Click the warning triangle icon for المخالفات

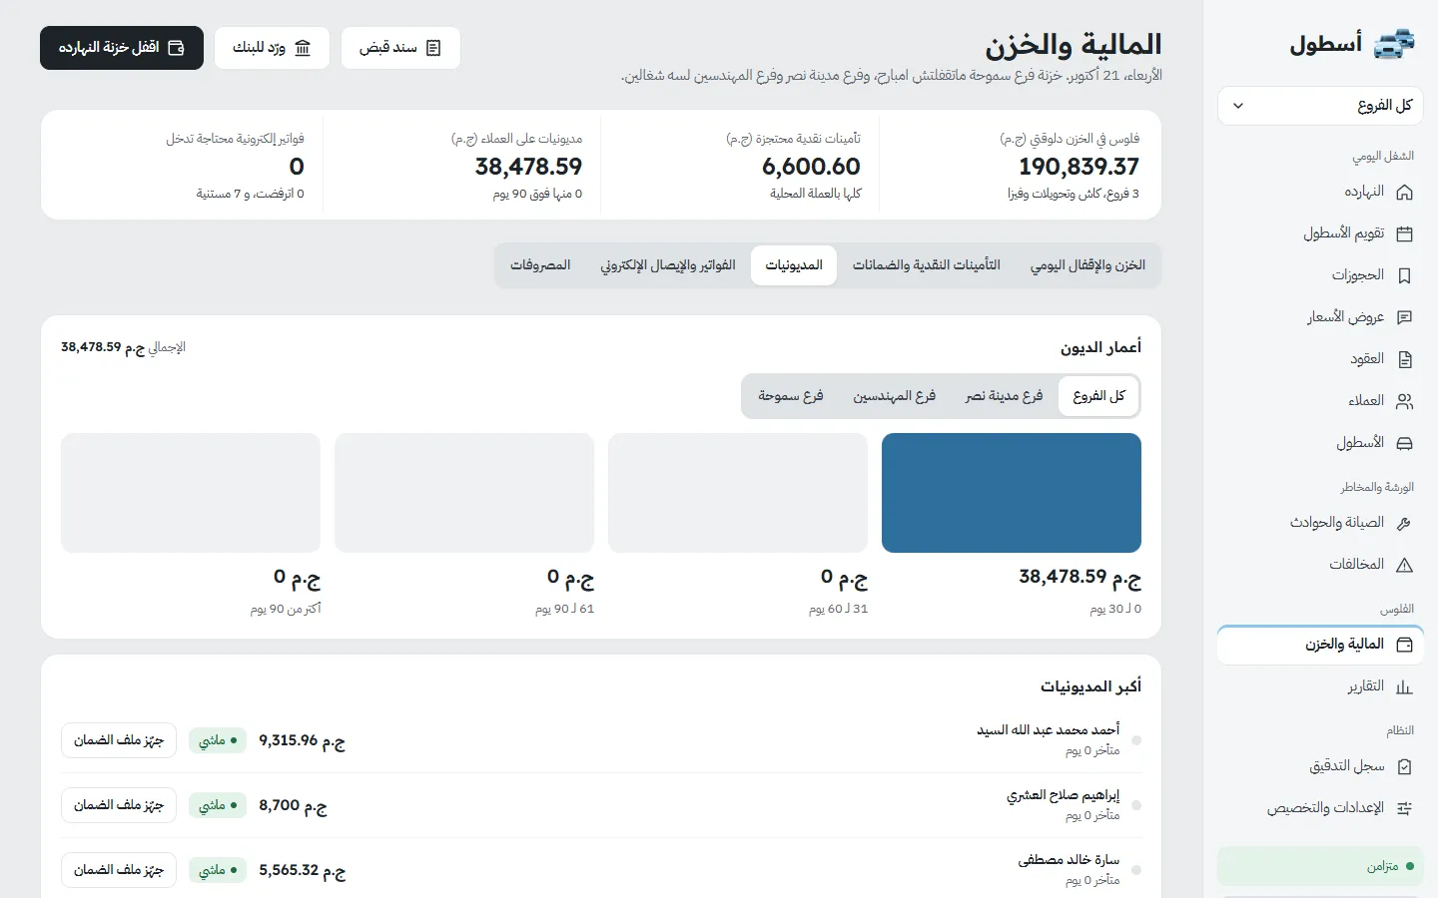(x=1404, y=565)
